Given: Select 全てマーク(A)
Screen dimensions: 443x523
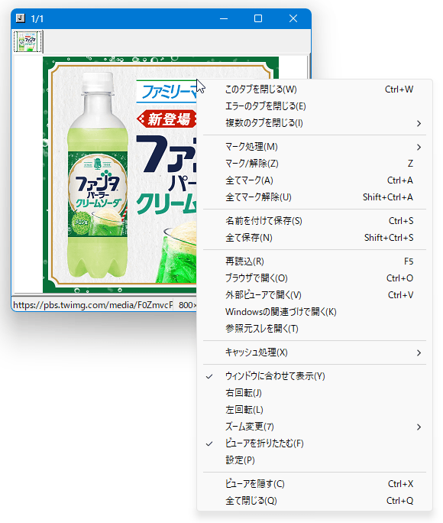Looking at the screenshot, I should [x=315, y=180].
